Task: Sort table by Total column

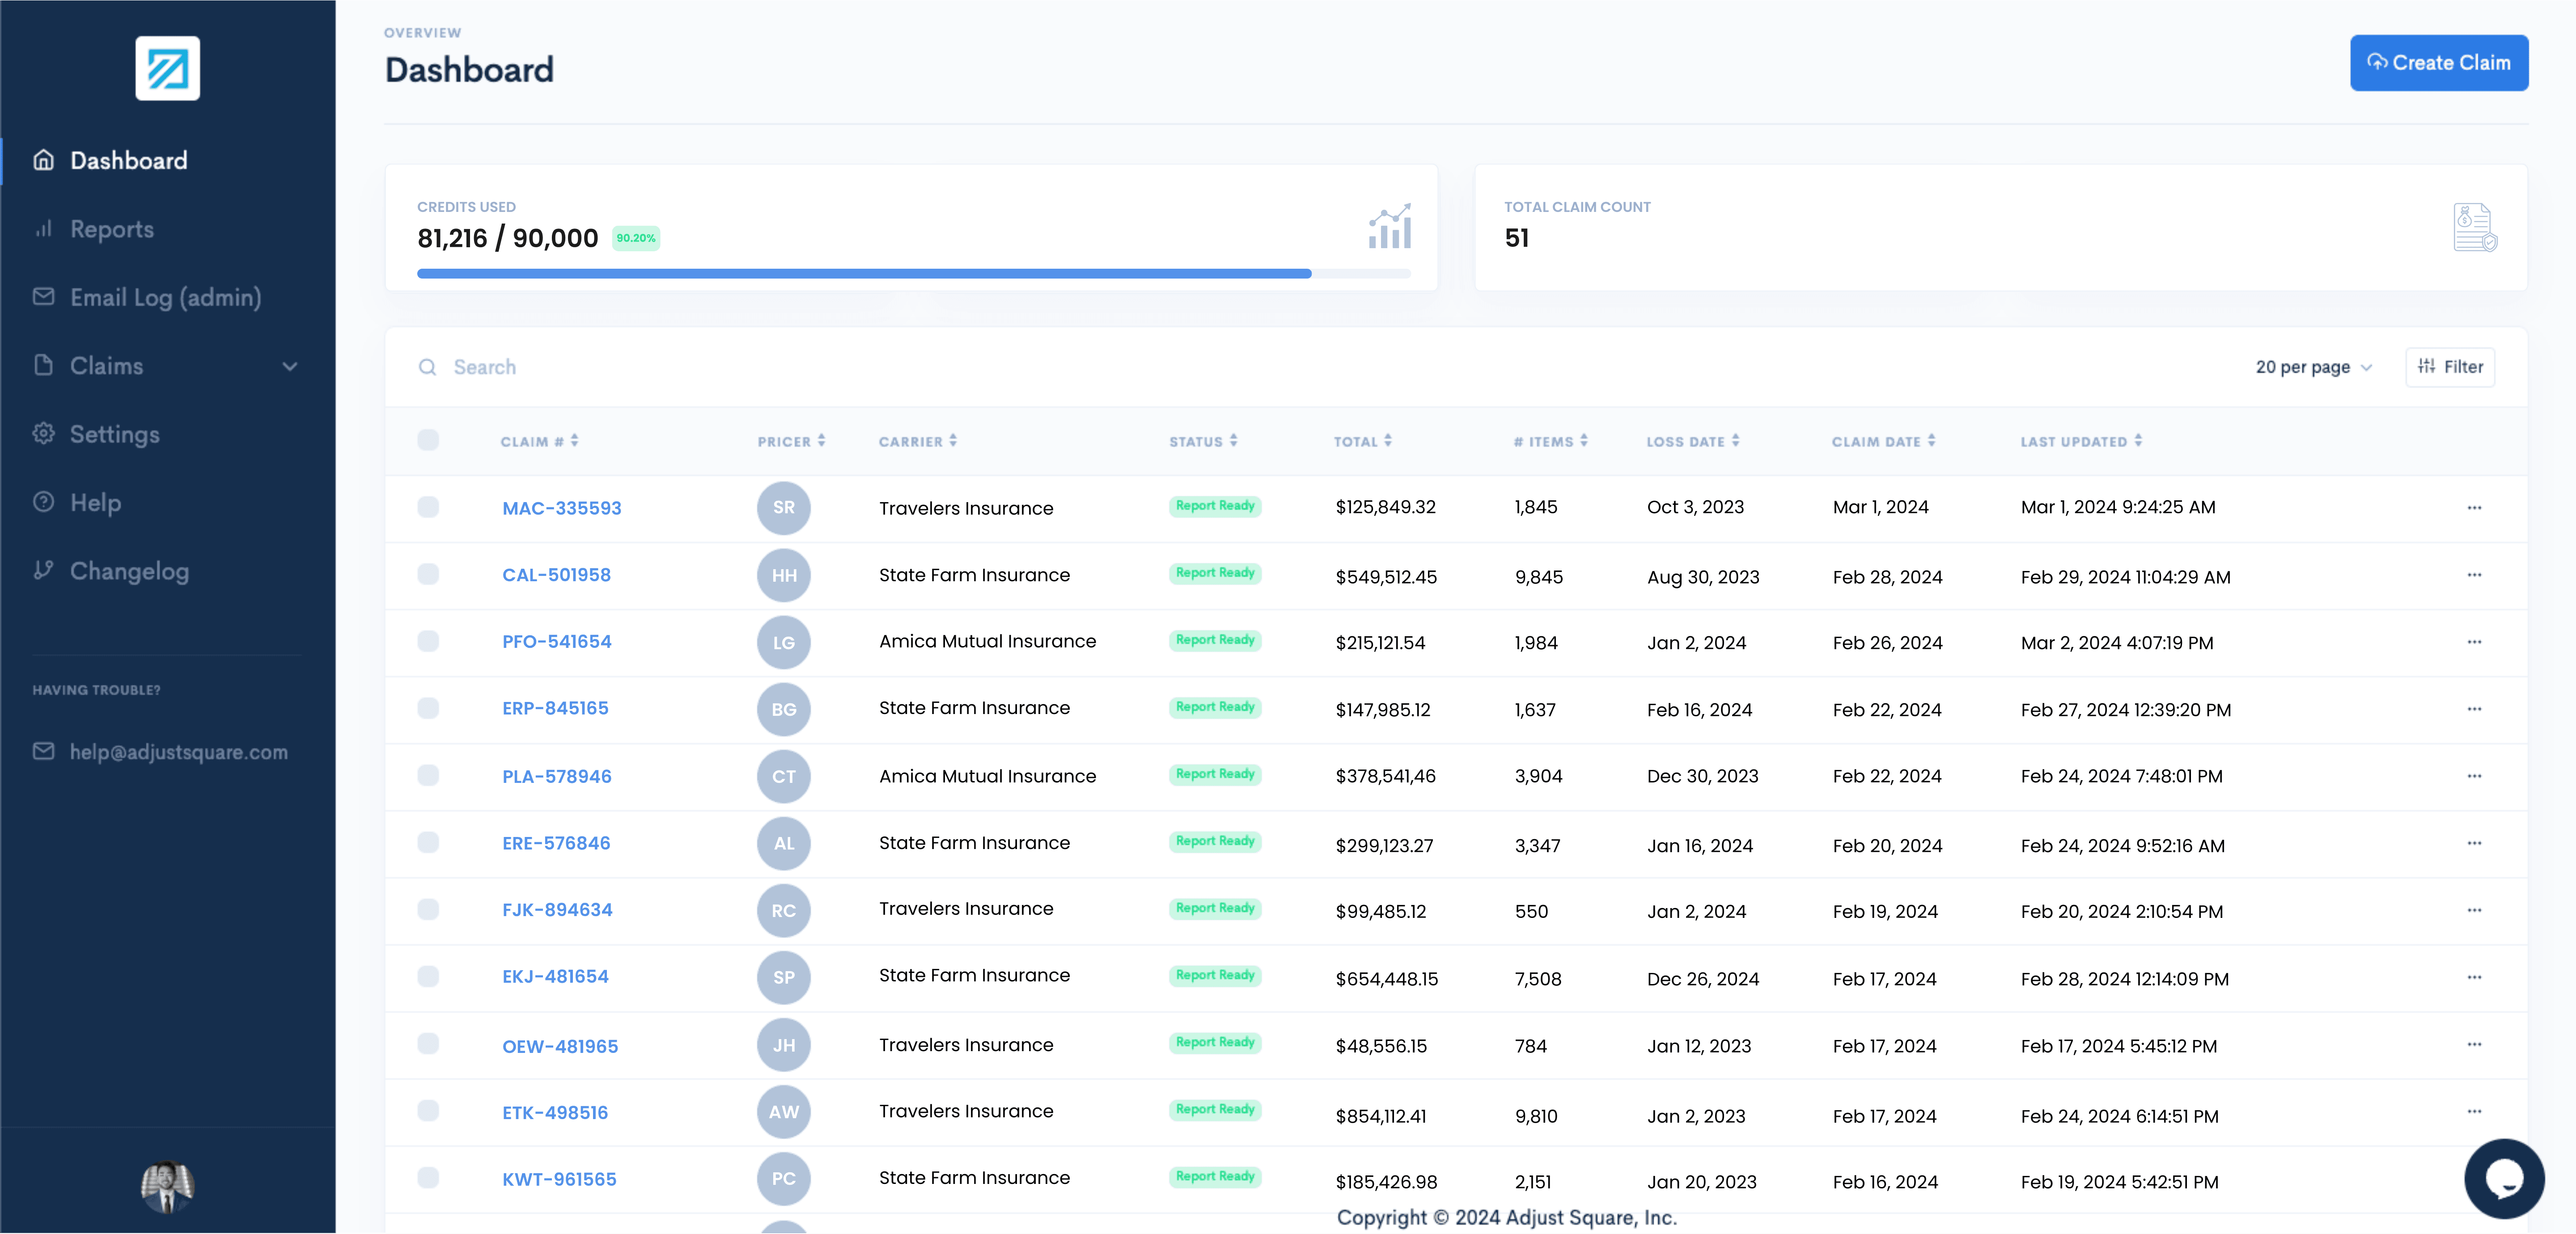Action: [x=1362, y=441]
